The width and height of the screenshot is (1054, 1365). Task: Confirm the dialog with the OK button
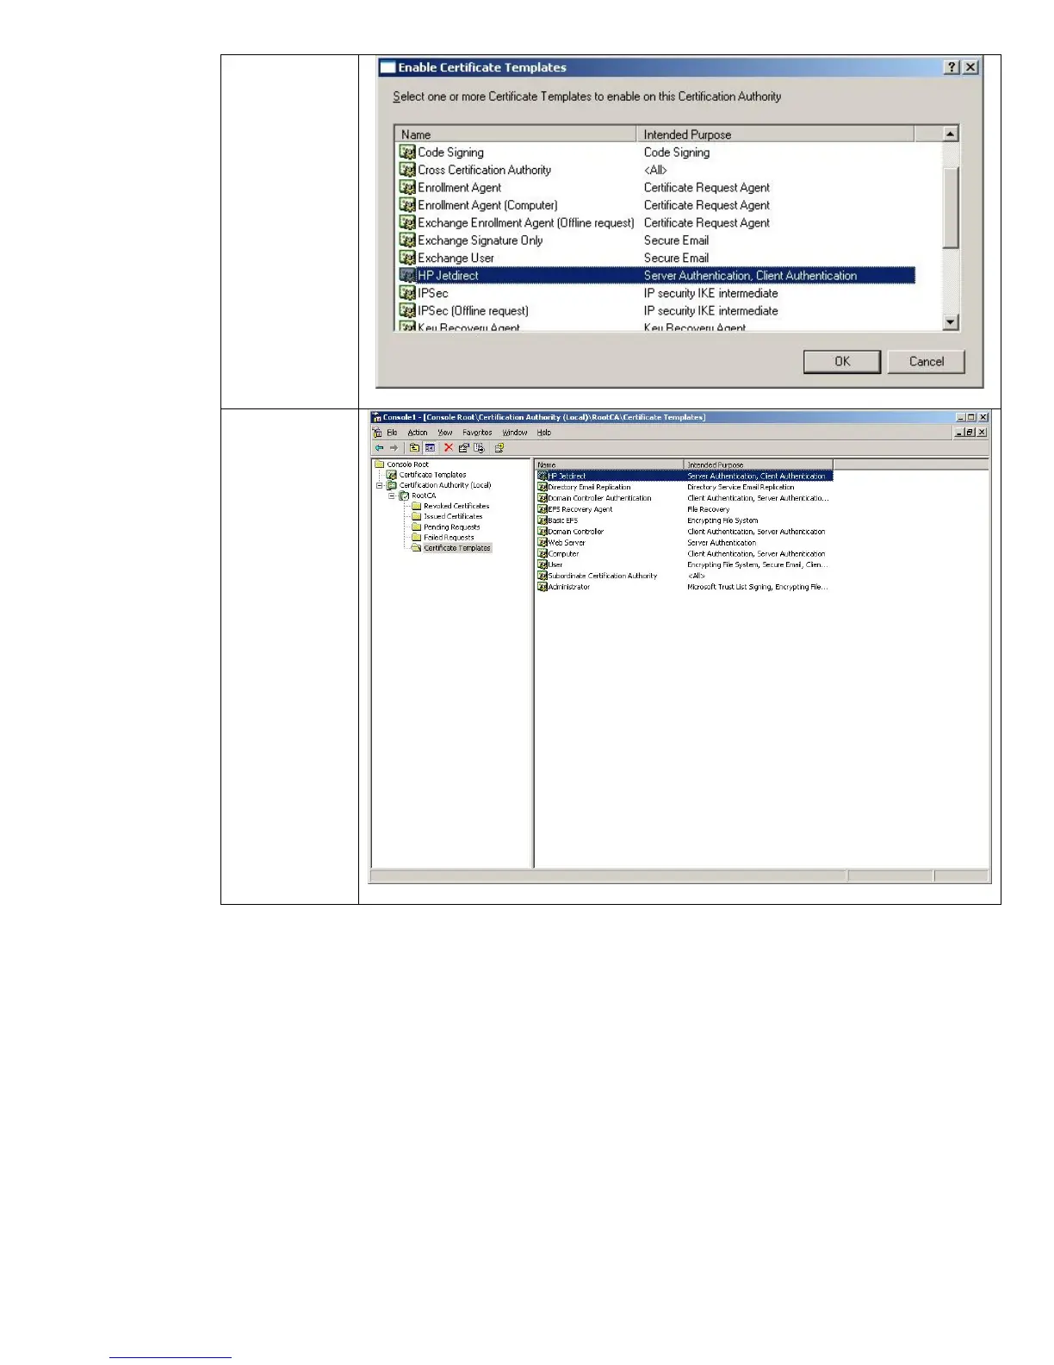click(x=842, y=361)
